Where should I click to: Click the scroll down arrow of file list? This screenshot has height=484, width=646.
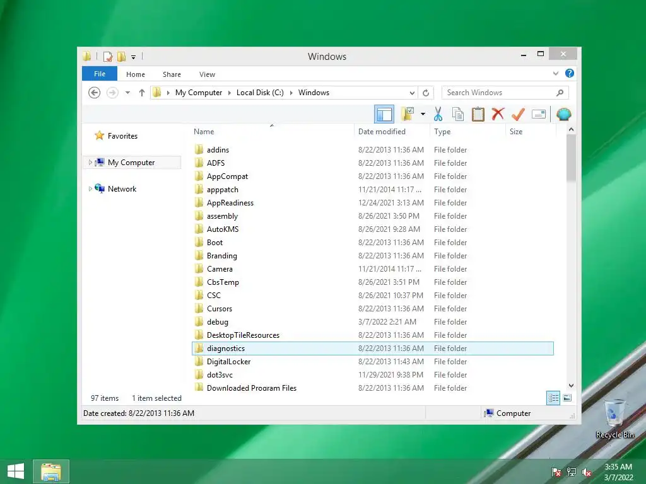pyautogui.click(x=571, y=386)
